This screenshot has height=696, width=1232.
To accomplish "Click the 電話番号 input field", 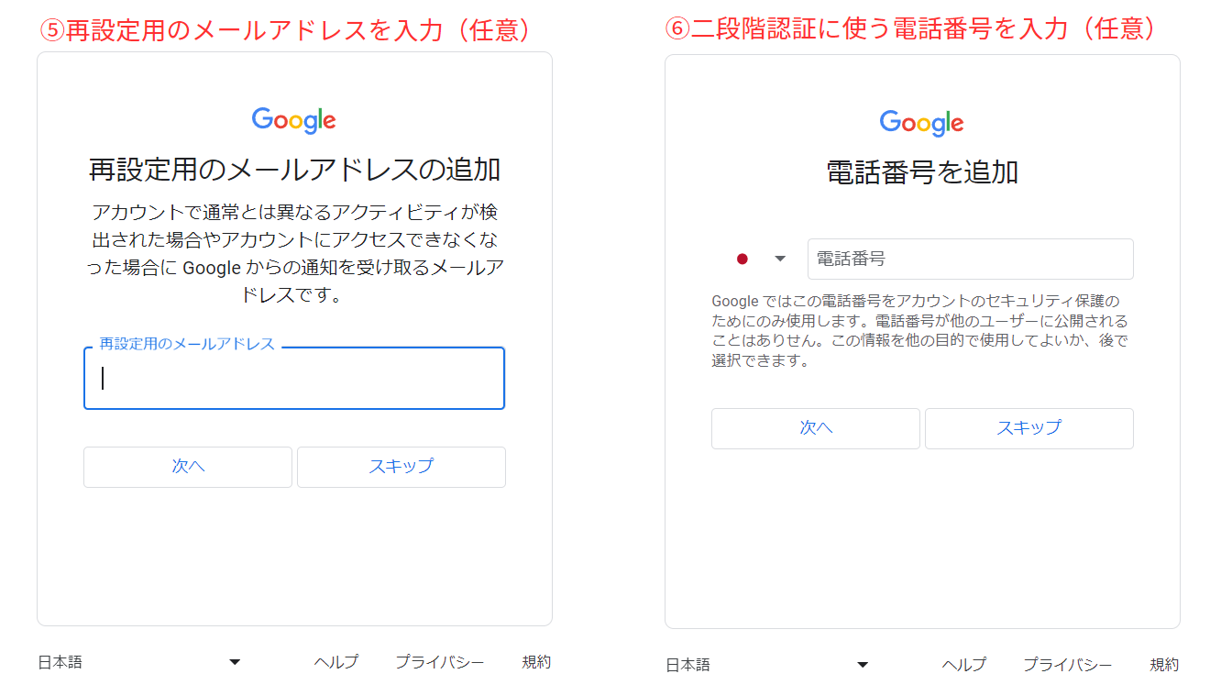I will (x=970, y=259).
